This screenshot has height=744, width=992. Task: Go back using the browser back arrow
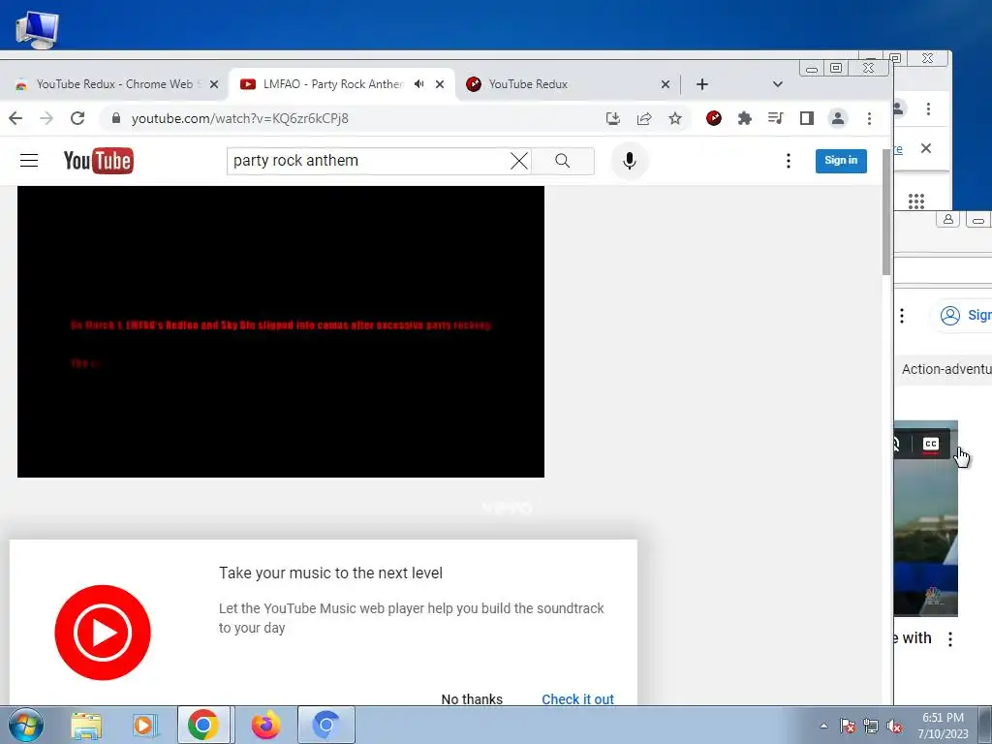click(15, 118)
